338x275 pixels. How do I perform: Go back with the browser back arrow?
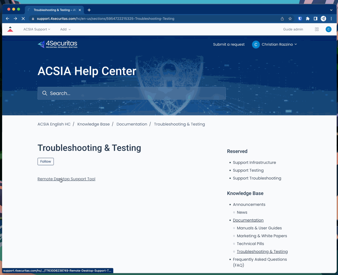[x=8, y=19]
